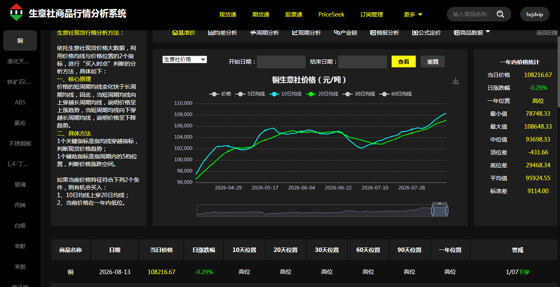
Task: Click the 一年位置 table column header
Action: pyautogui.click(x=450, y=250)
